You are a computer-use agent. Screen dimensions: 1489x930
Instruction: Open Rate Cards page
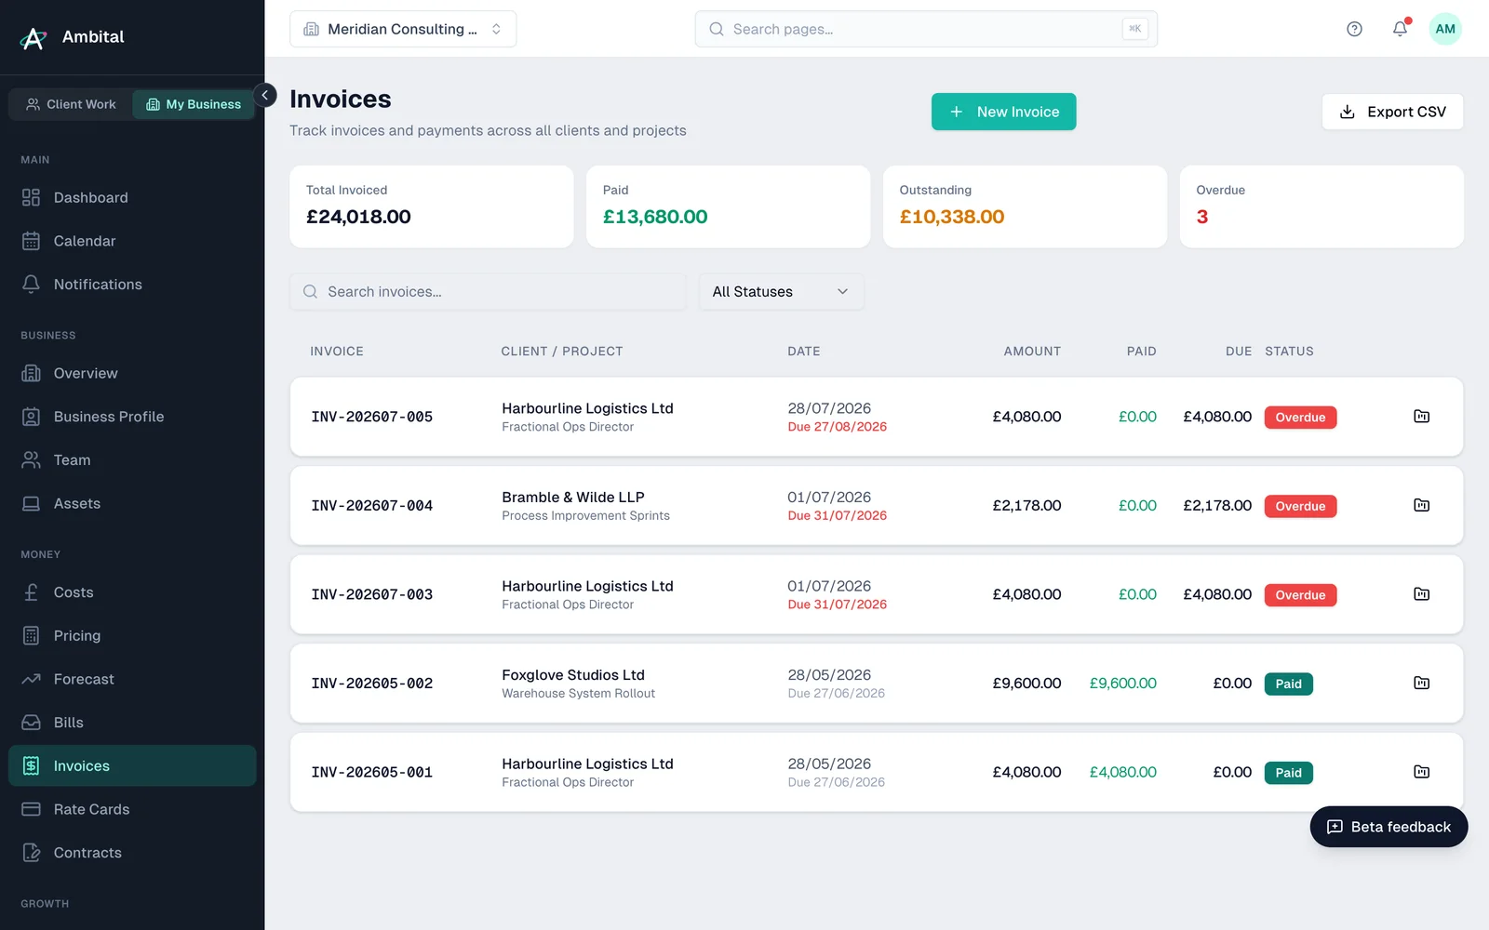(132, 809)
